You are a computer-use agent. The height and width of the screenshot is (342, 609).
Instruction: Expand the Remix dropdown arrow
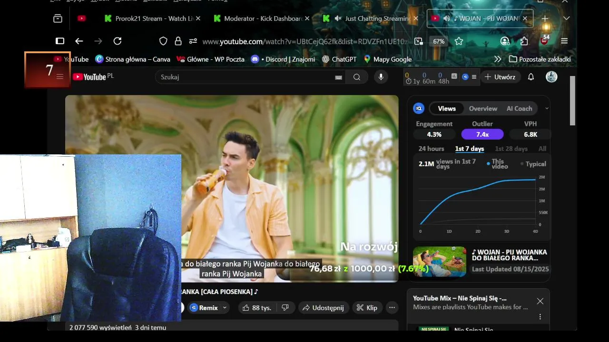point(225,308)
